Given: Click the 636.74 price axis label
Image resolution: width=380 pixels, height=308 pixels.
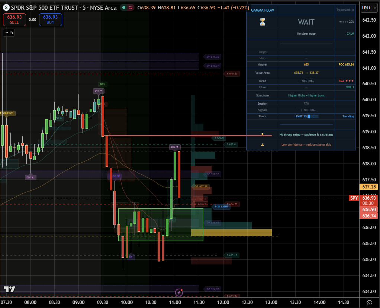Looking at the screenshot, I should [x=369, y=216].
